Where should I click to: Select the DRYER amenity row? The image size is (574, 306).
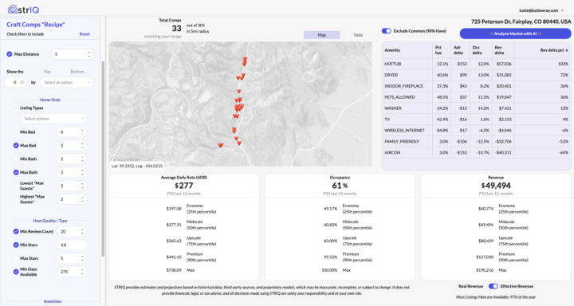click(x=476, y=75)
